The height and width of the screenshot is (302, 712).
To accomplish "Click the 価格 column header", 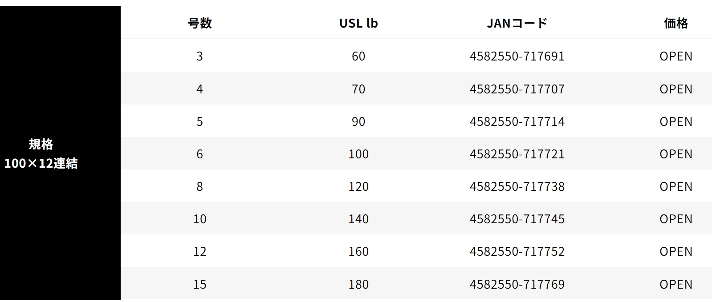I will tap(675, 23).
